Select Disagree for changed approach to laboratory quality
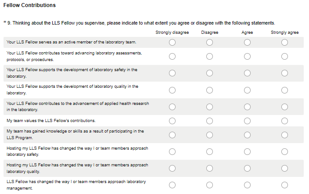Image resolution: width=309 pixels, height=194 pixels. click(x=209, y=168)
